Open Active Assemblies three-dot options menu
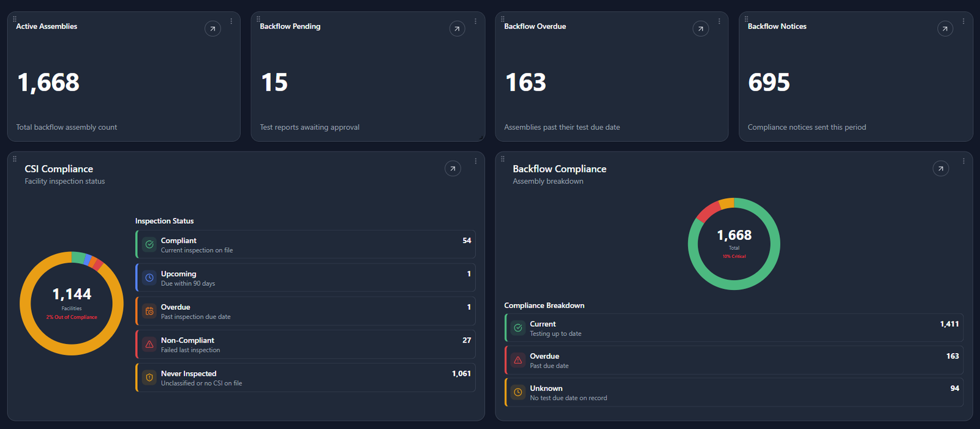This screenshot has height=429, width=980. coord(231,21)
